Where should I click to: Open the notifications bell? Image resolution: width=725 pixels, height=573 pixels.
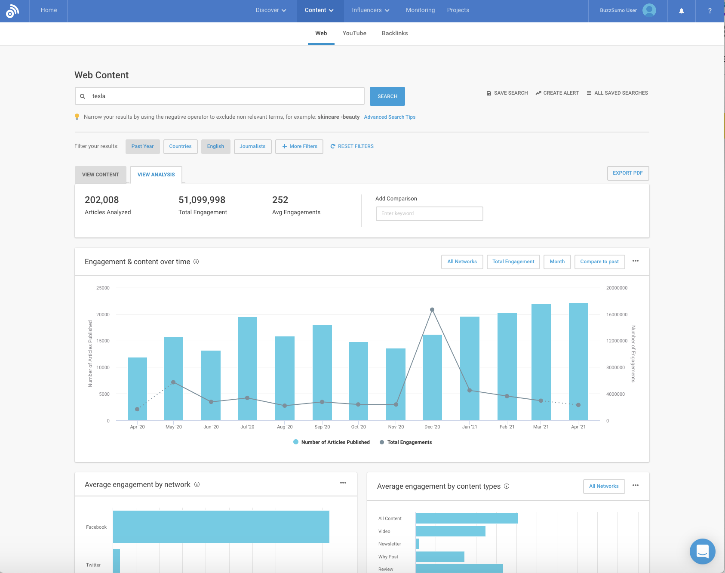(x=682, y=11)
